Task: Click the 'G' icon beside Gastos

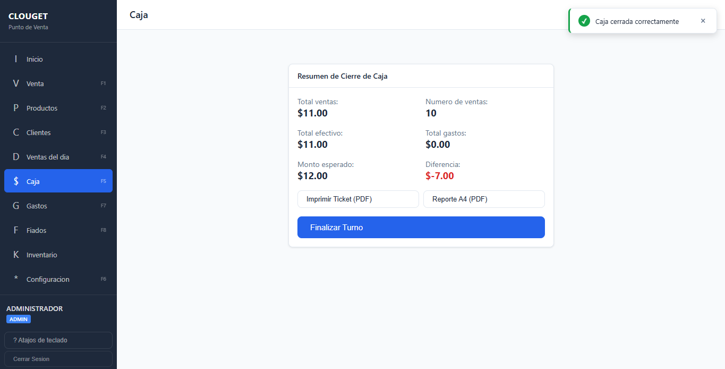Action: tap(16, 206)
